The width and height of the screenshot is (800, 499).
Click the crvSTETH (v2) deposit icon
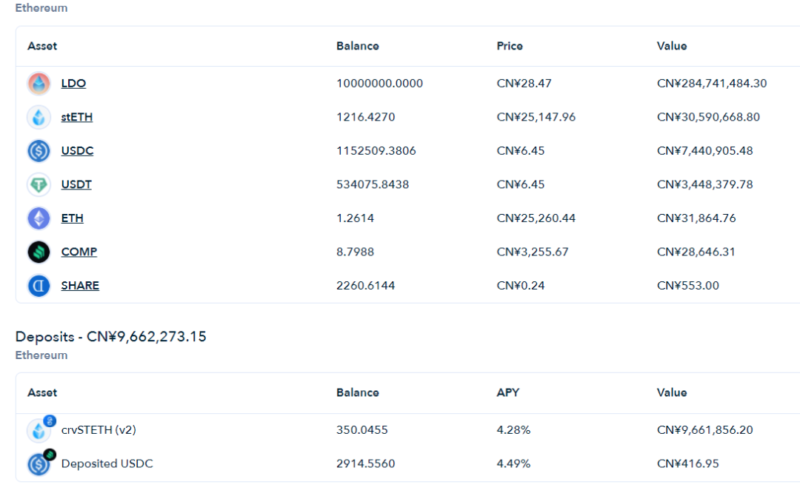(39, 430)
